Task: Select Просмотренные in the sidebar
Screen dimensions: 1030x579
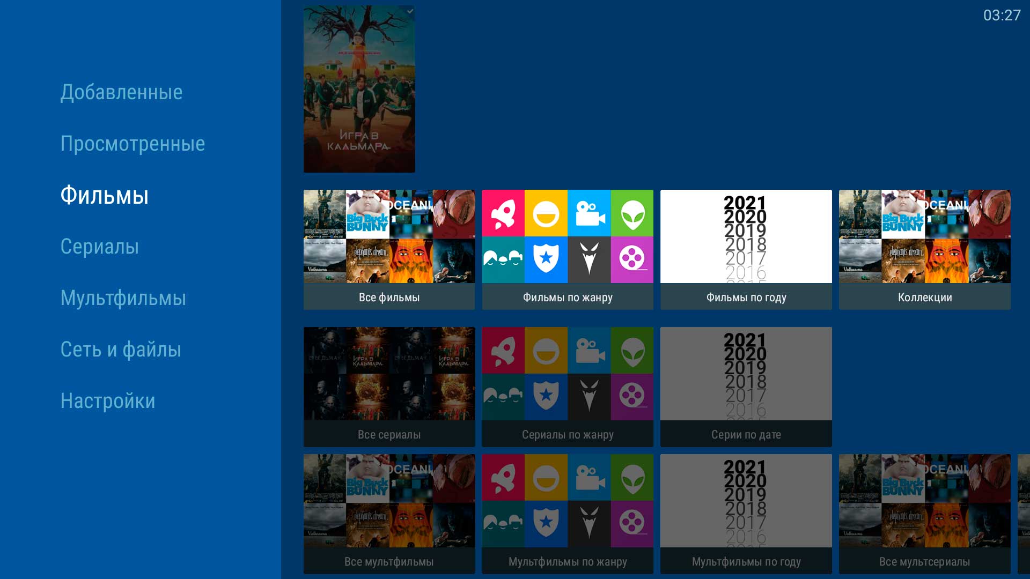Action: 133,144
